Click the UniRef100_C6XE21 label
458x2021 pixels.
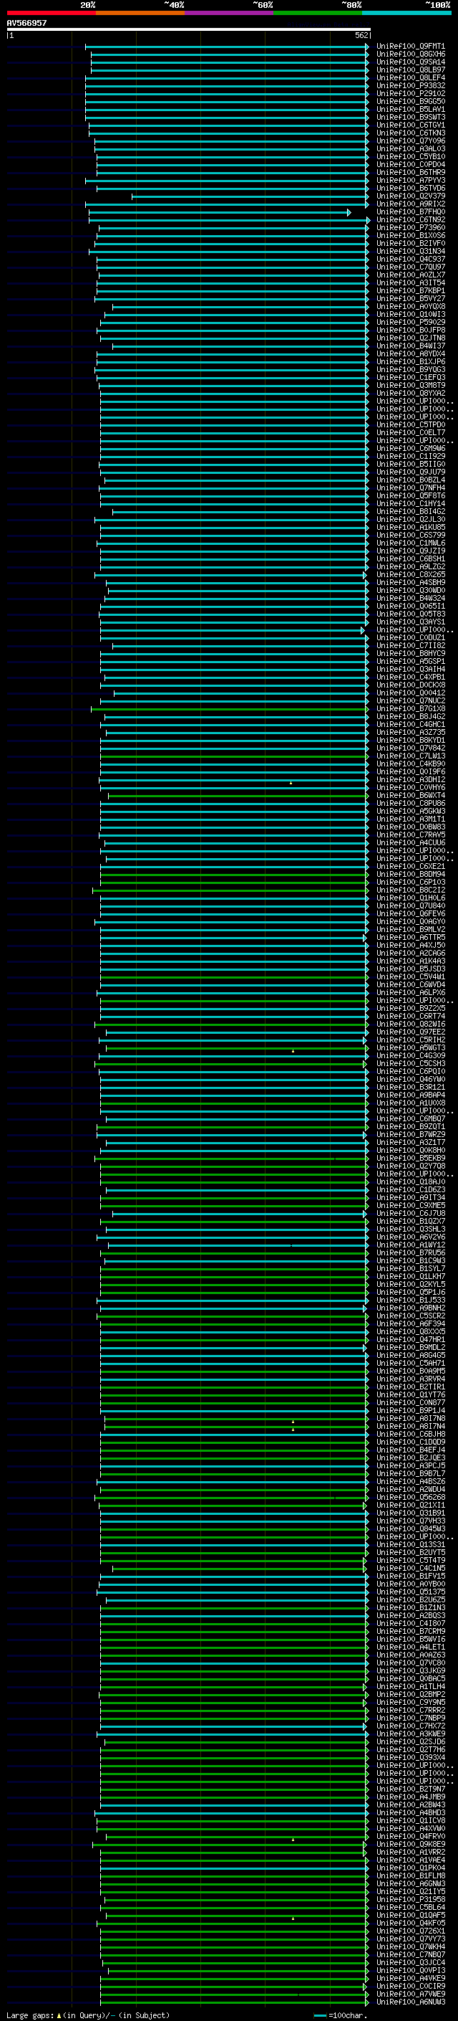click(410, 866)
